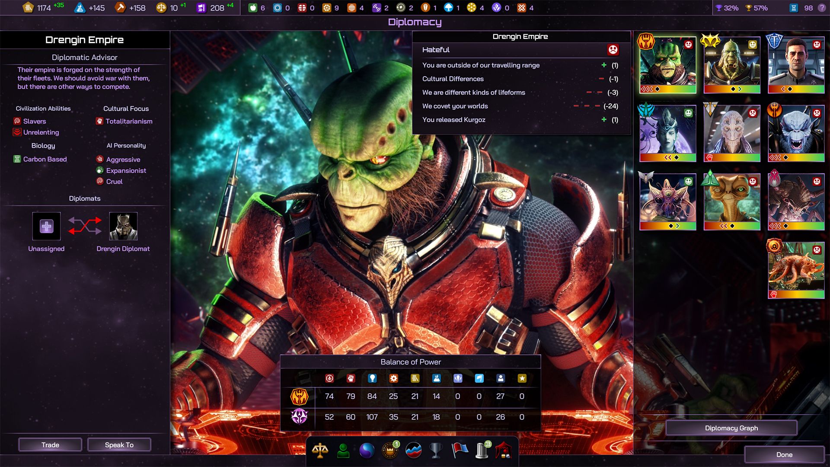Click the silver trophy icon
Screen dimensions: 830x467
coord(436,451)
